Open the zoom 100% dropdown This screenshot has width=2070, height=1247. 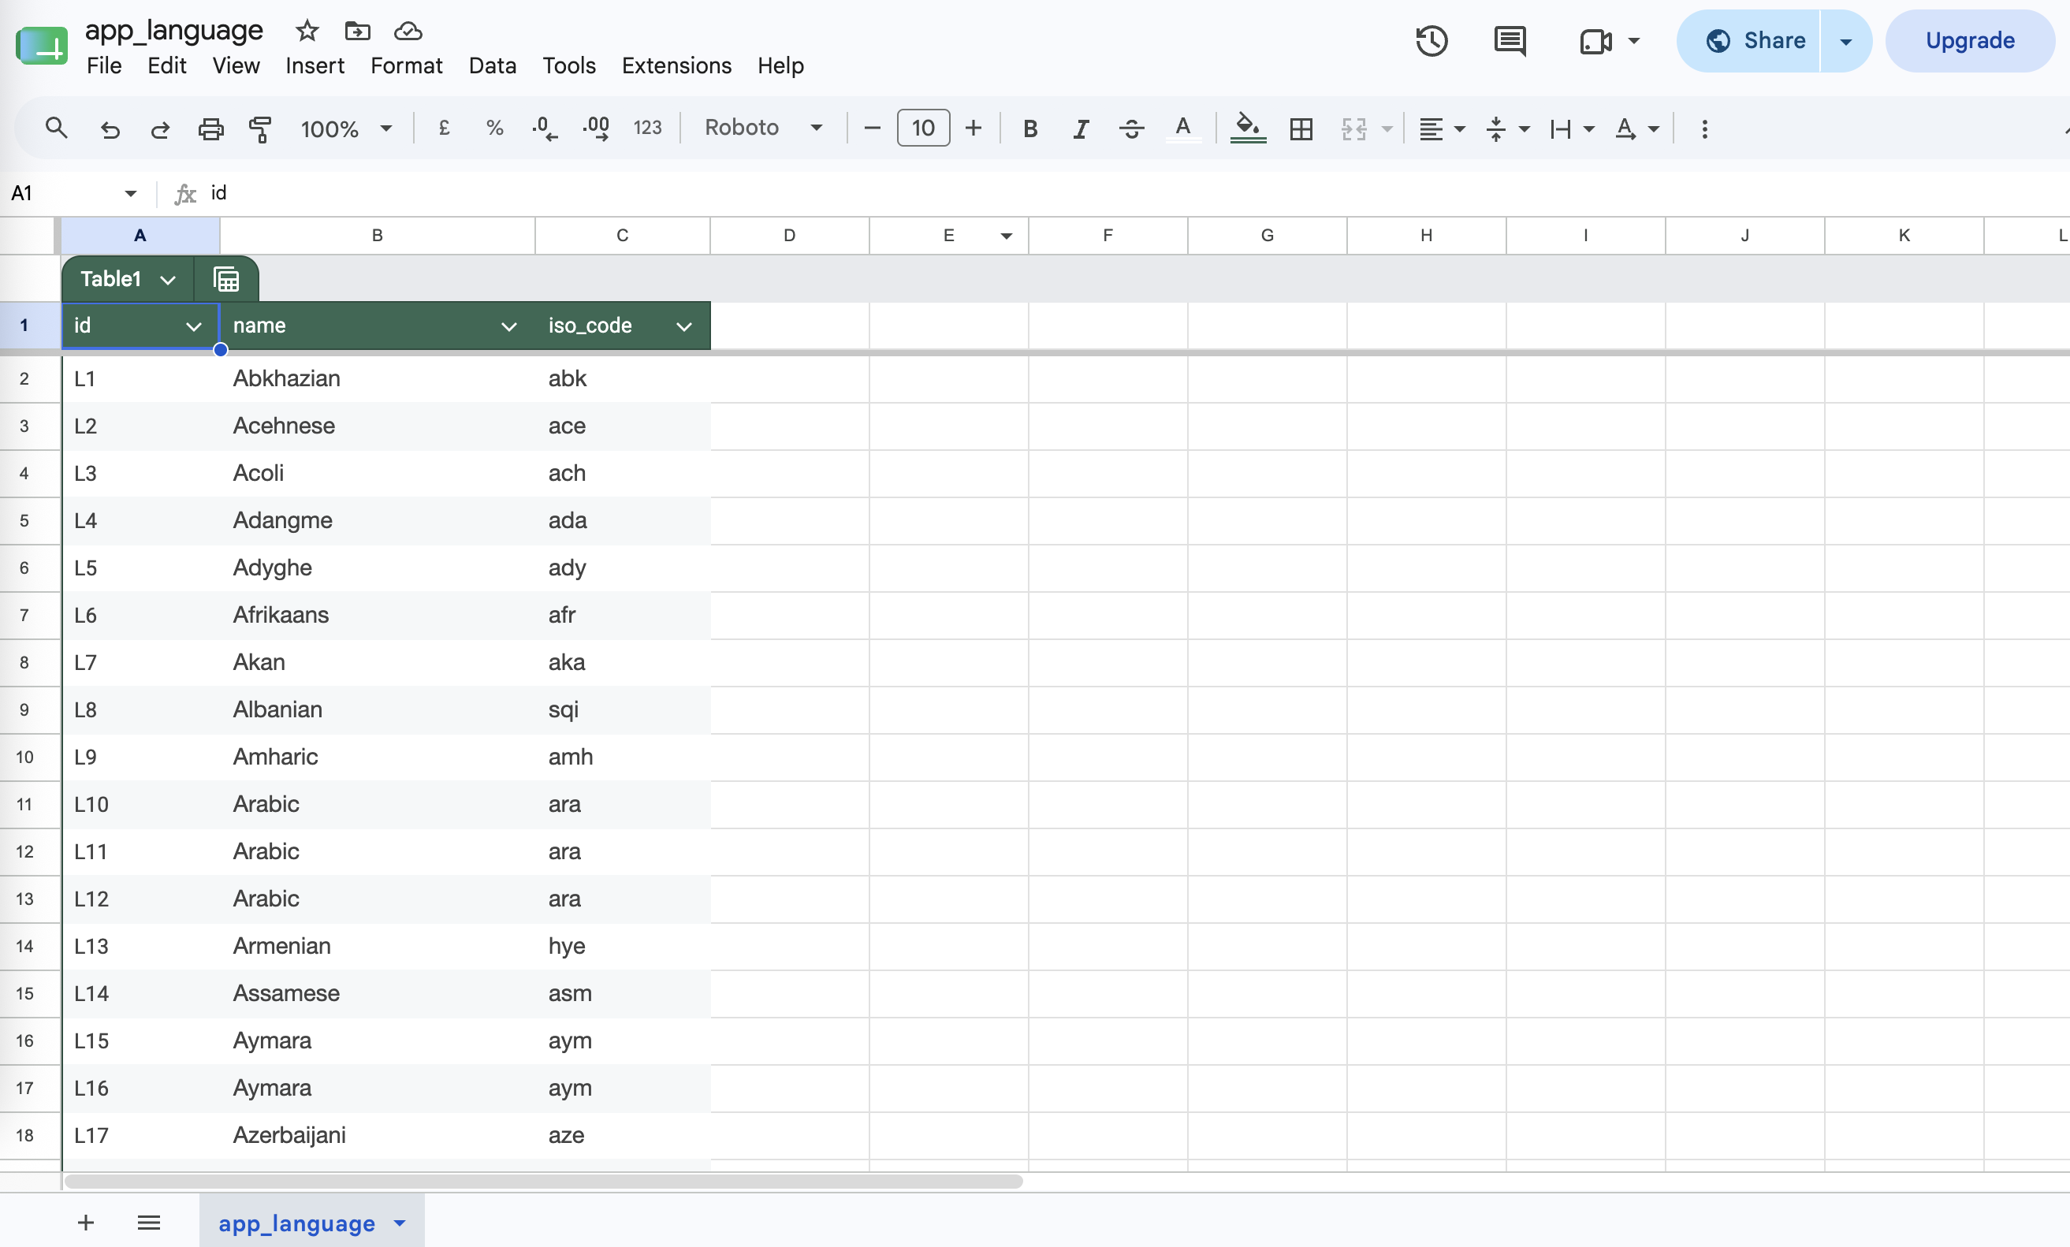pyautogui.click(x=347, y=128)
